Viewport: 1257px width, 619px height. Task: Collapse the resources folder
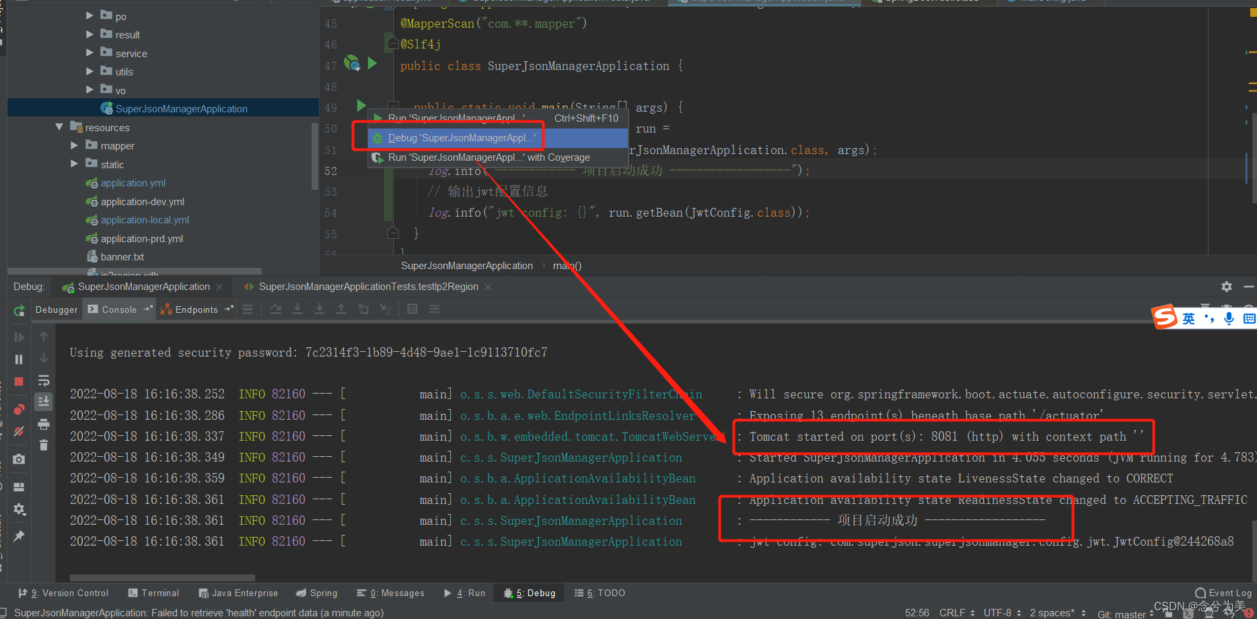point(59,126)
